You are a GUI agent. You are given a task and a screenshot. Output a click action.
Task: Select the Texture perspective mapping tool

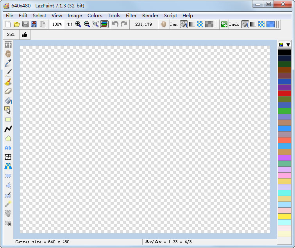click(8, 166)
